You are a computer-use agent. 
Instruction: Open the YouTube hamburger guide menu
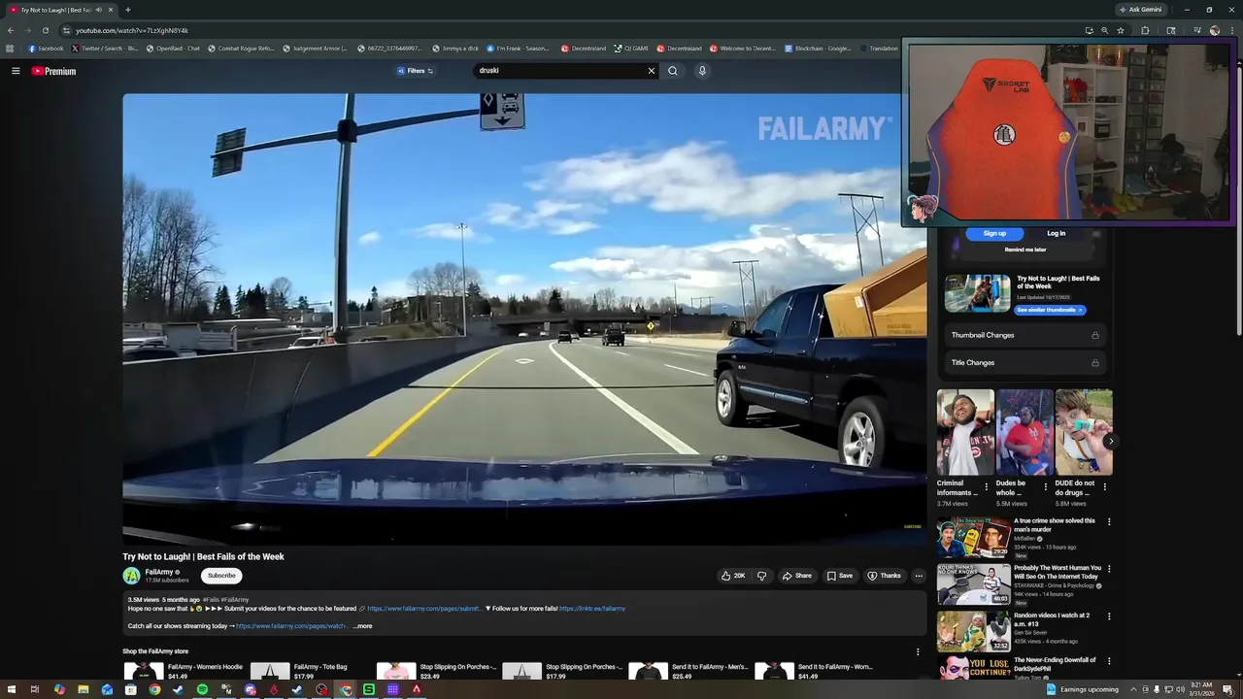(16, 71)
